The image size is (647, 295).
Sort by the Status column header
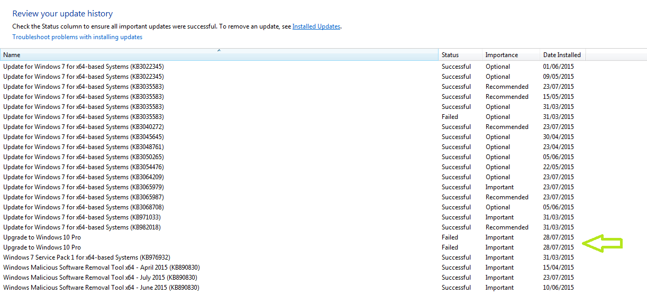pos(460,55)
